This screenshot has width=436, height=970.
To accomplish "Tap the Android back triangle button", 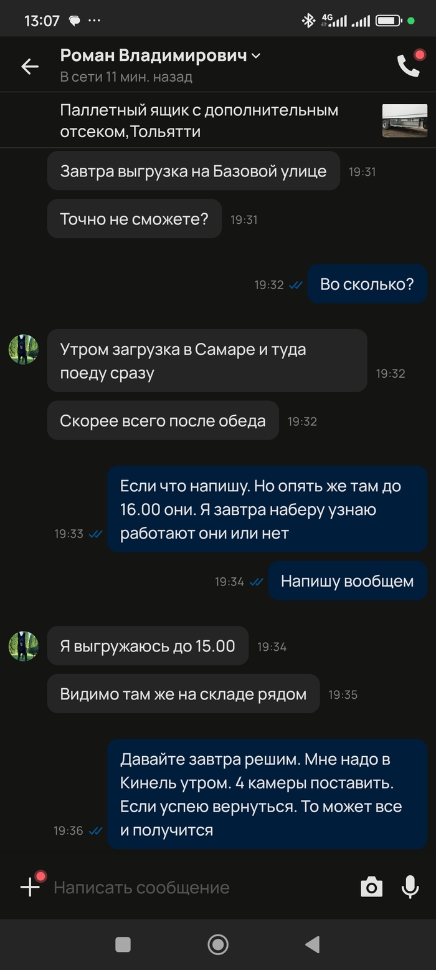I will point(313,944).
